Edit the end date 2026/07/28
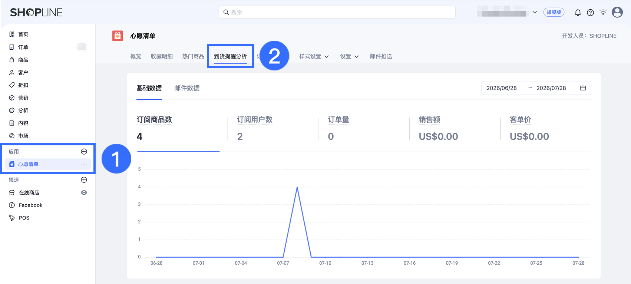Viewport: 631px width, 284px height. [x=551, y=88]
